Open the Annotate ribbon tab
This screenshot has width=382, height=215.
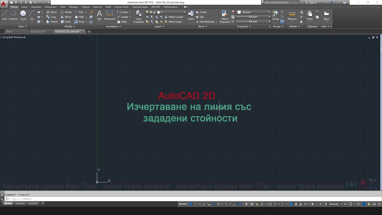point(36,7)
